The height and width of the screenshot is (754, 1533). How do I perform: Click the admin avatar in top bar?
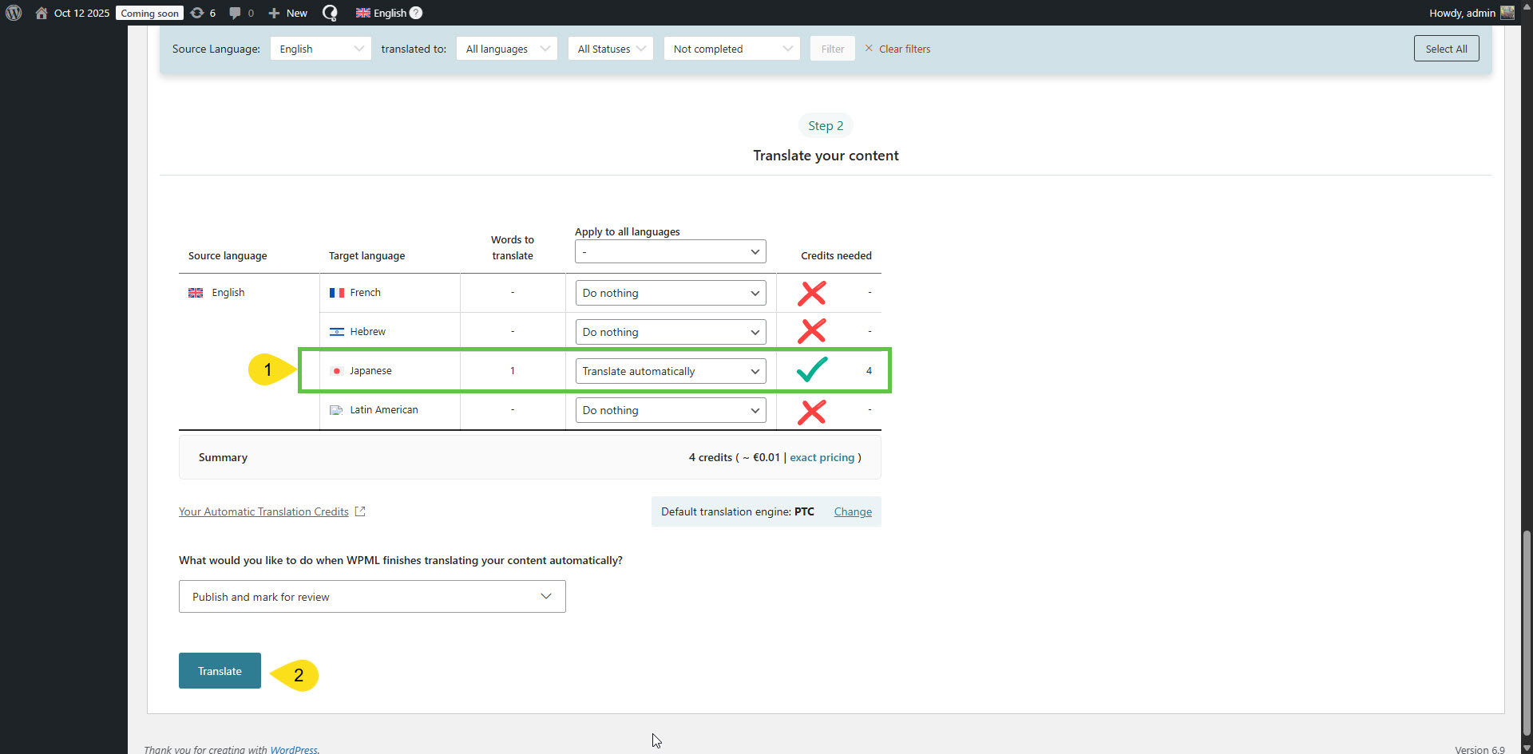1507,13
